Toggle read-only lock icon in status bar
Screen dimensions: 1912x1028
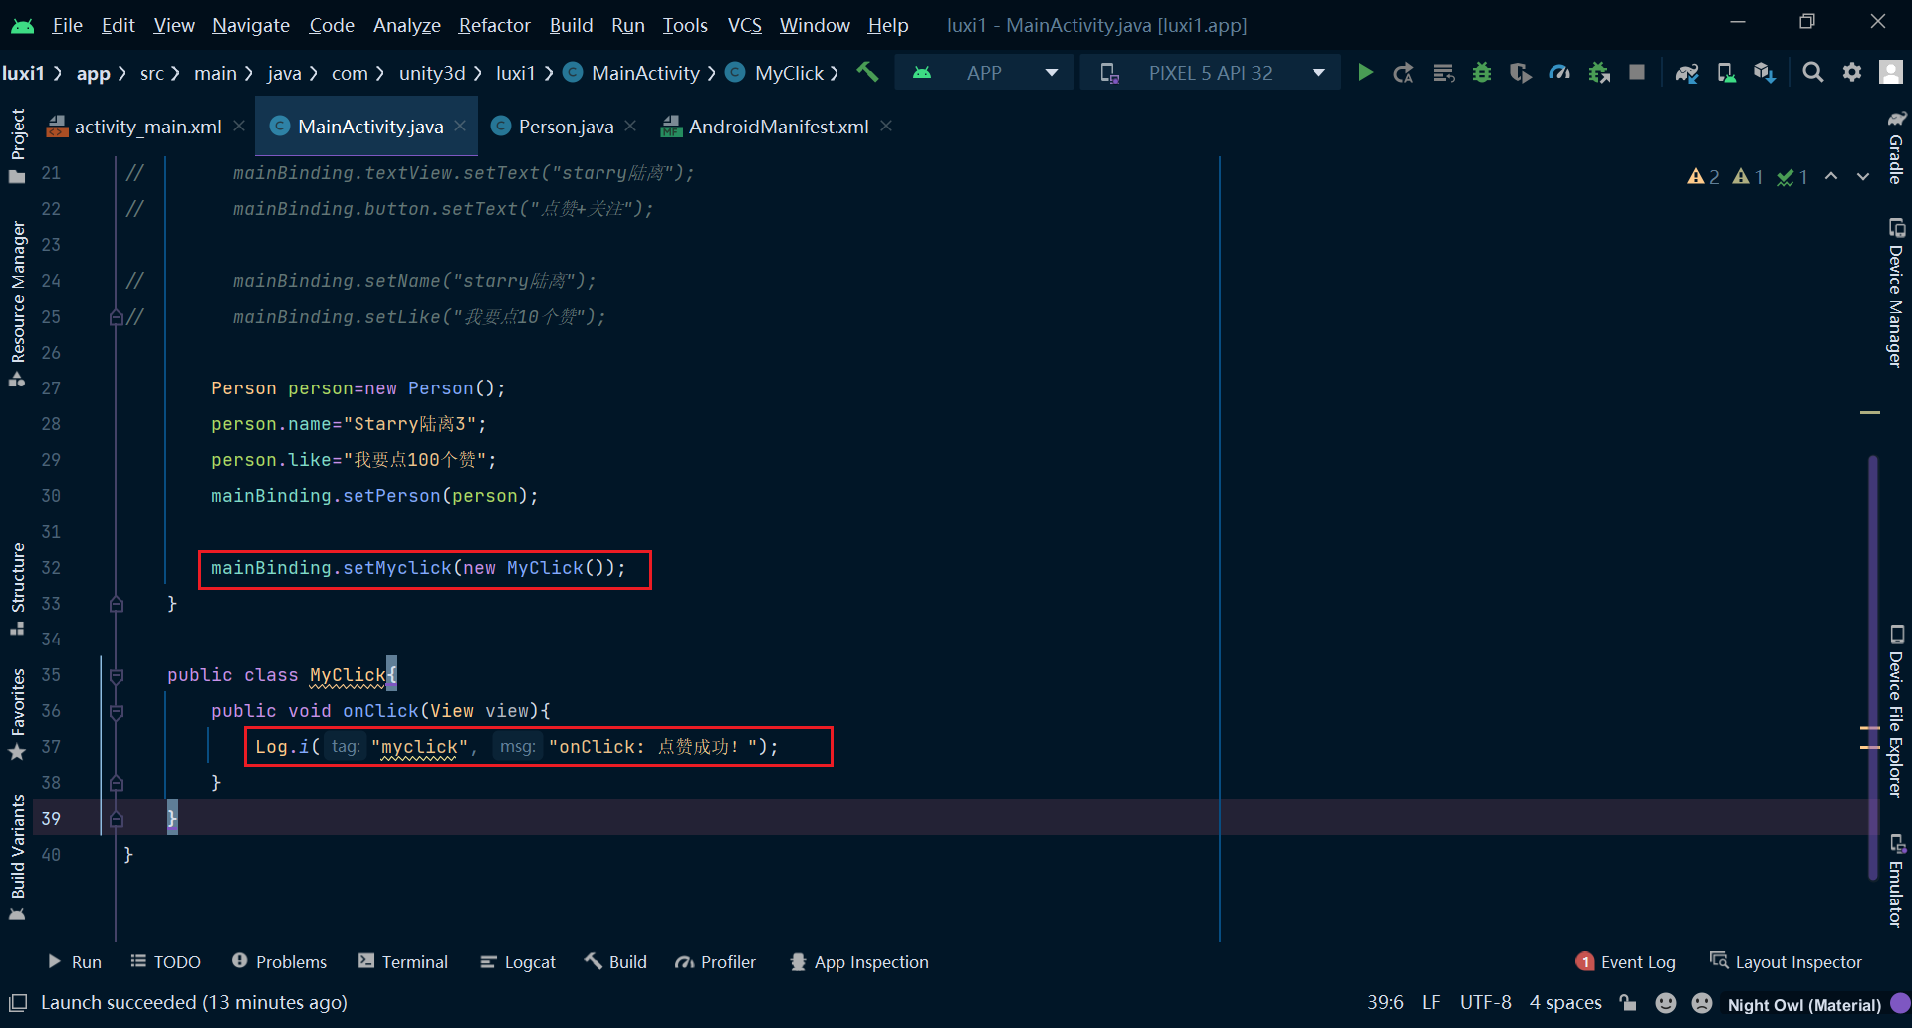1627,1003
